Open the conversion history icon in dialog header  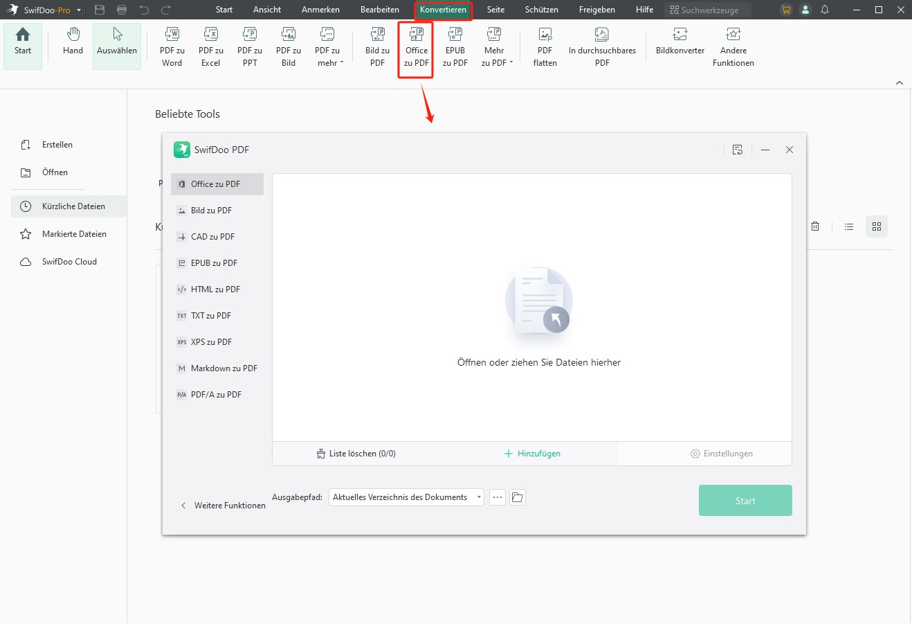pyautogui.click(x=738, y=150)
